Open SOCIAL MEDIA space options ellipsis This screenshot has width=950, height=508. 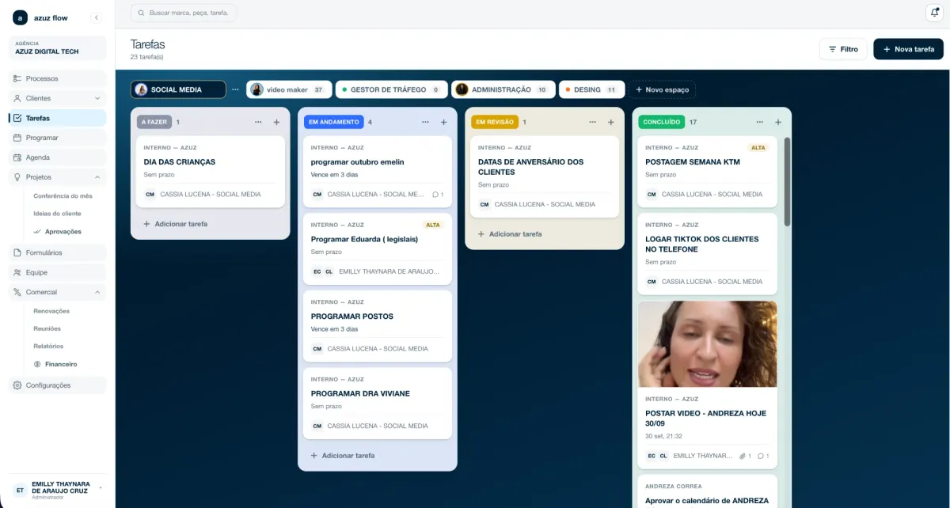tap(235, 89)
